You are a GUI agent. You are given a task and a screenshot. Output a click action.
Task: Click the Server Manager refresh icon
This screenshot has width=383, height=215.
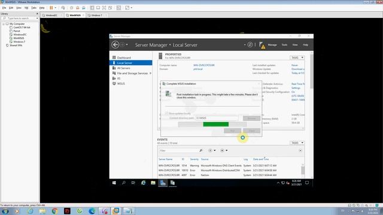[250, 45]
